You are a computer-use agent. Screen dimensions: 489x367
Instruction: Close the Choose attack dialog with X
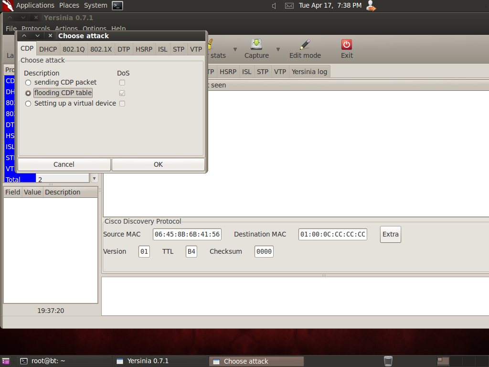[50, 35]
